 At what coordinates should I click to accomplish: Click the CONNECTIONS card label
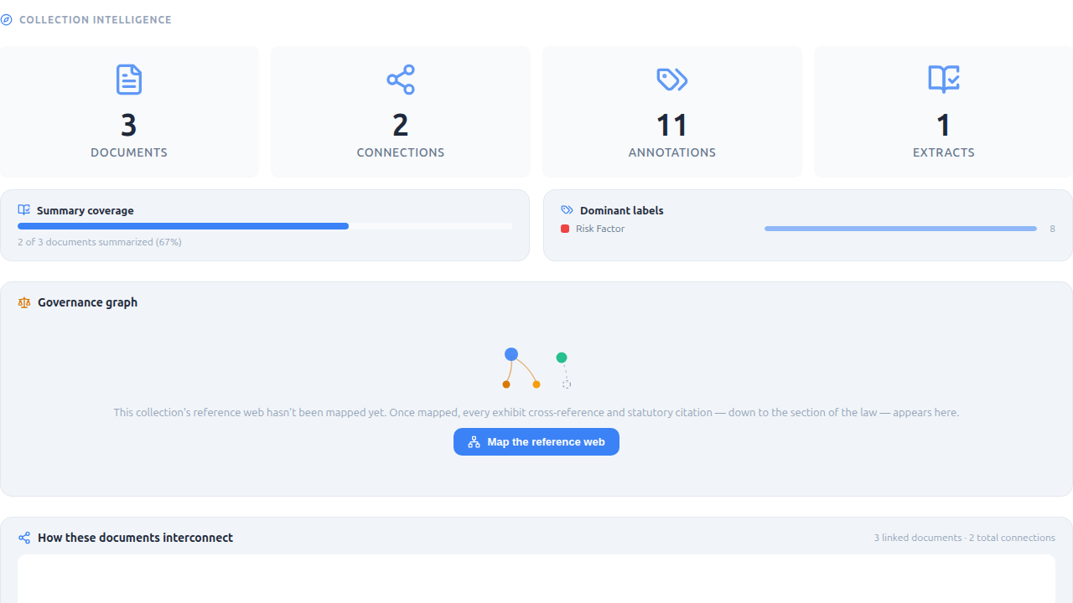pyautogui.click(x=401, y=152)
